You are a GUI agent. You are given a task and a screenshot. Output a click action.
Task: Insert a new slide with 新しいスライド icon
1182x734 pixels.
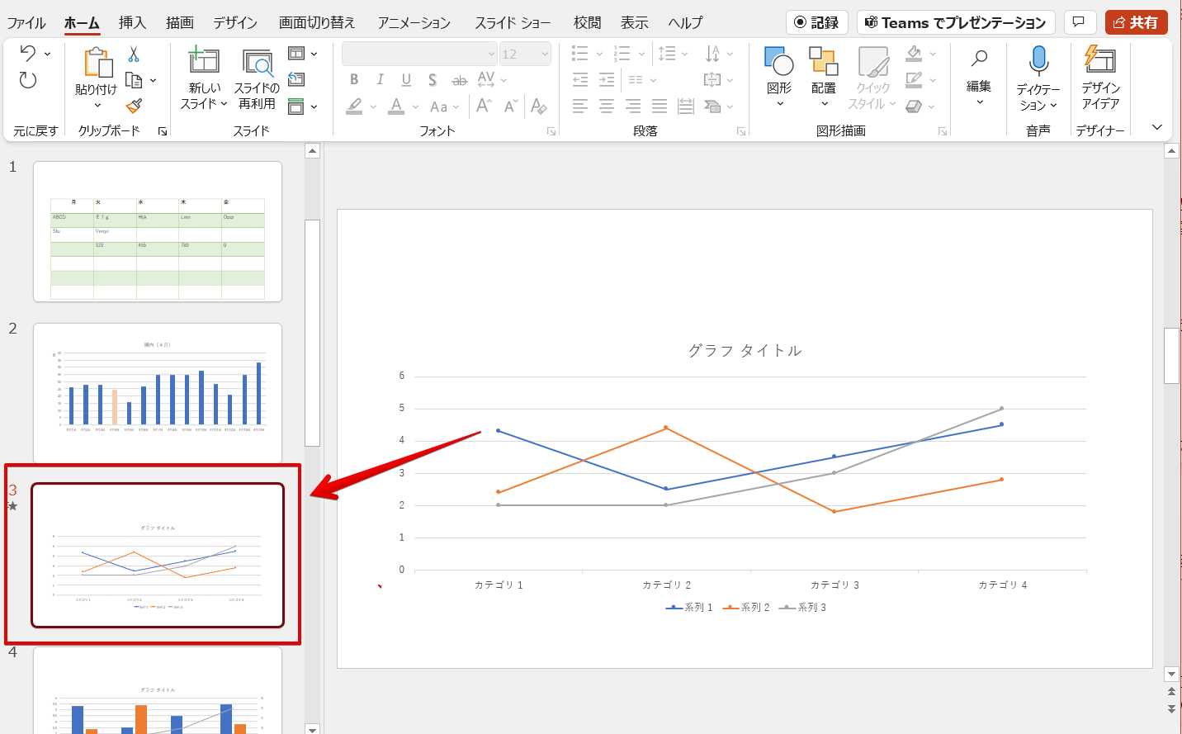[x=203, y=60]
